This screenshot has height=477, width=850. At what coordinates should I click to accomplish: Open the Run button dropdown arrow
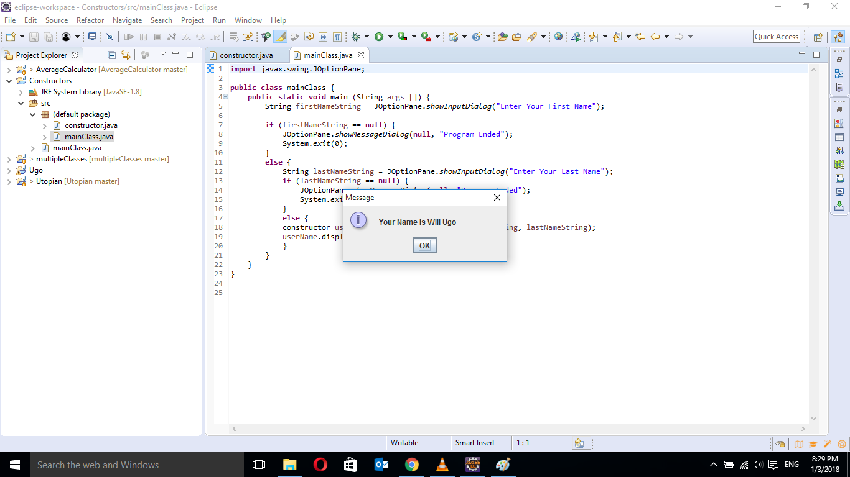click(390, 37)
